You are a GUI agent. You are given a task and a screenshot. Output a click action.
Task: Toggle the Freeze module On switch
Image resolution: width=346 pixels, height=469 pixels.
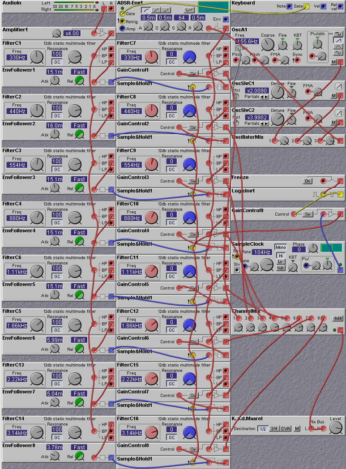point(308,181)
